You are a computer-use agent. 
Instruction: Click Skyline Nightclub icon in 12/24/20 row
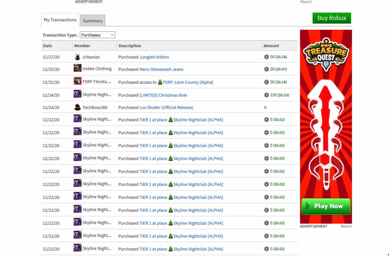coord(77,94)
